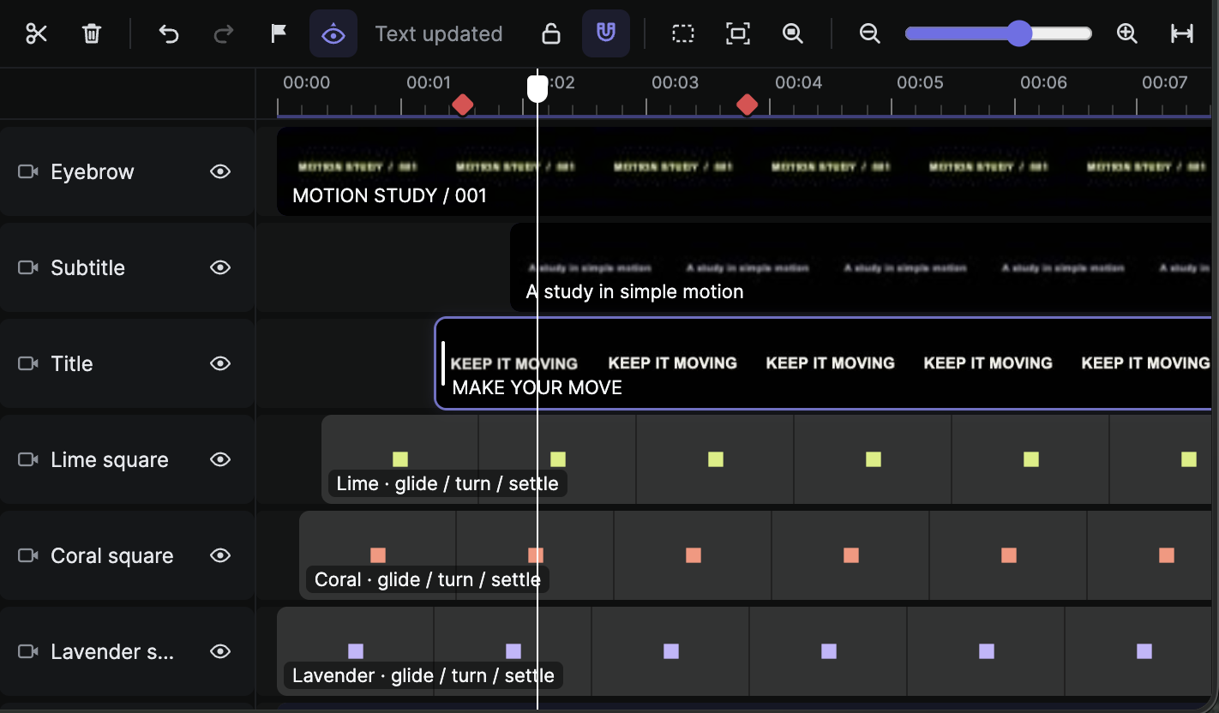Select the Eyebrow track name
The height and width of the screenshot is (713, 1219).
tap(93, 171)
